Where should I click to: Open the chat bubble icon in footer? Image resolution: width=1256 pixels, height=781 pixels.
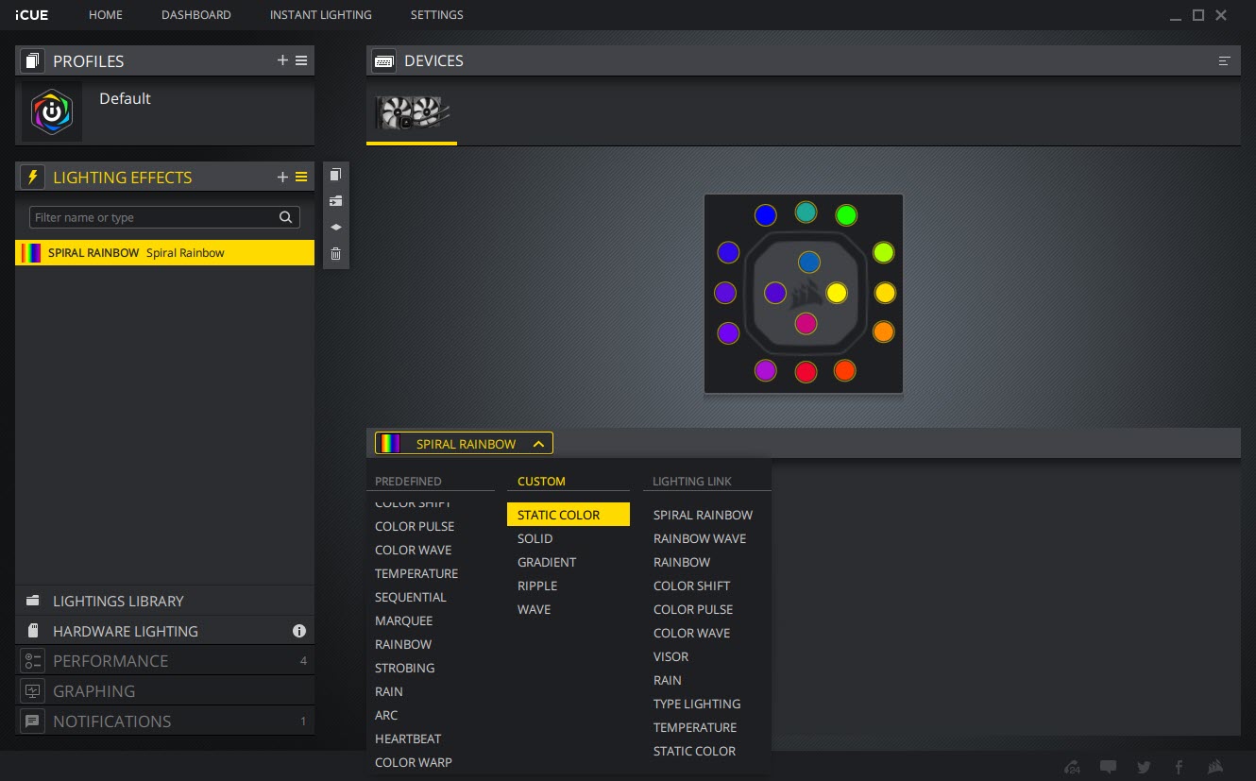click(1108, 767)
